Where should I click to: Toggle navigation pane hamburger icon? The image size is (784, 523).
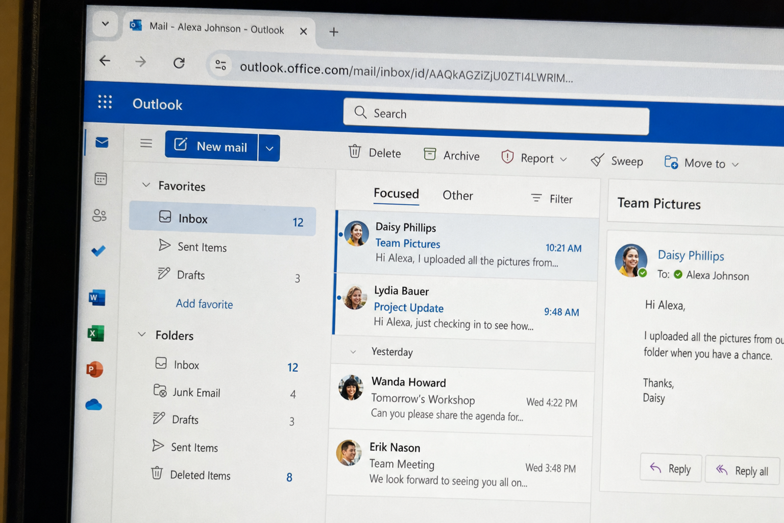pos(146,143)
